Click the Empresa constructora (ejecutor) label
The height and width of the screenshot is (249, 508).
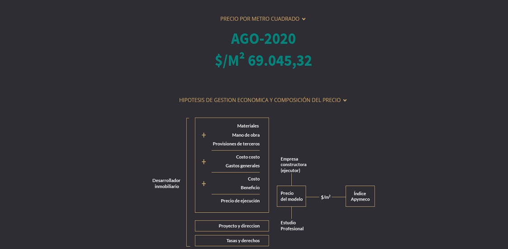294,165
